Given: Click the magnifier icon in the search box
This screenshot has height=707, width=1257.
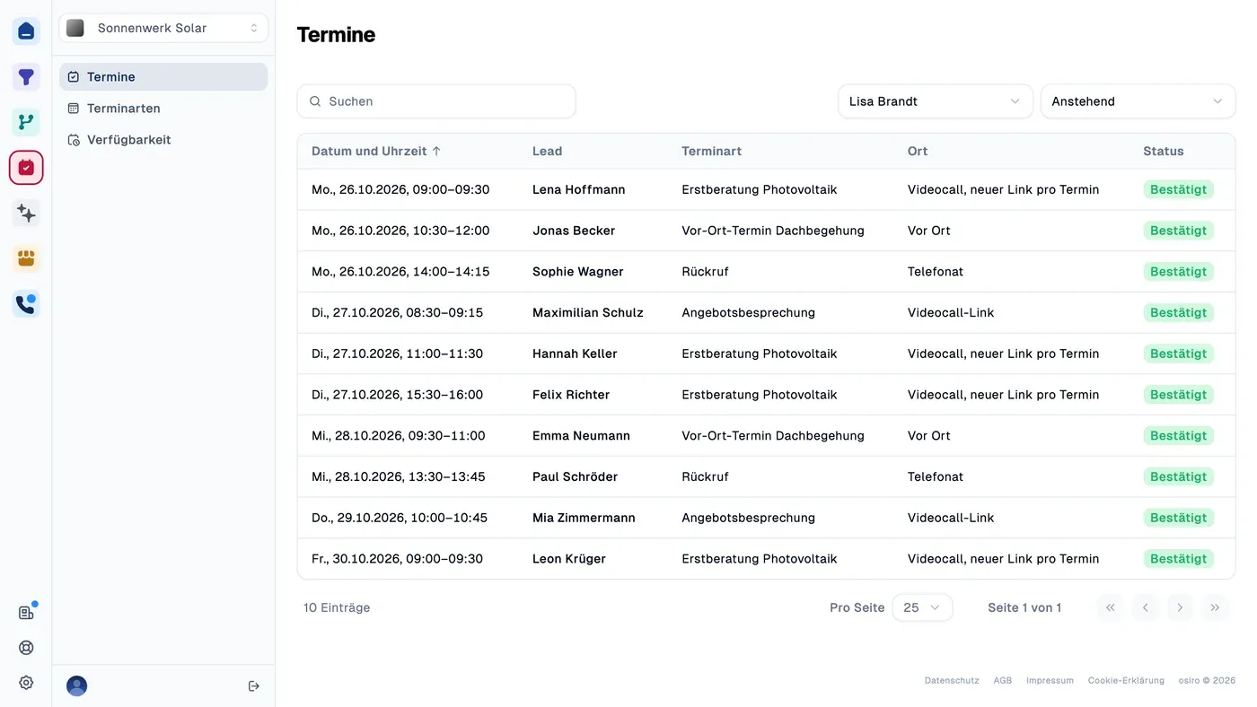Looking at the screenshot, I should click(315, 101).
